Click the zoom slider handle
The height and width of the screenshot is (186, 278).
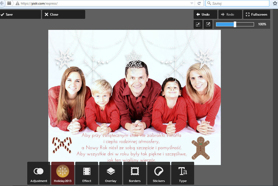click(235, 24)
